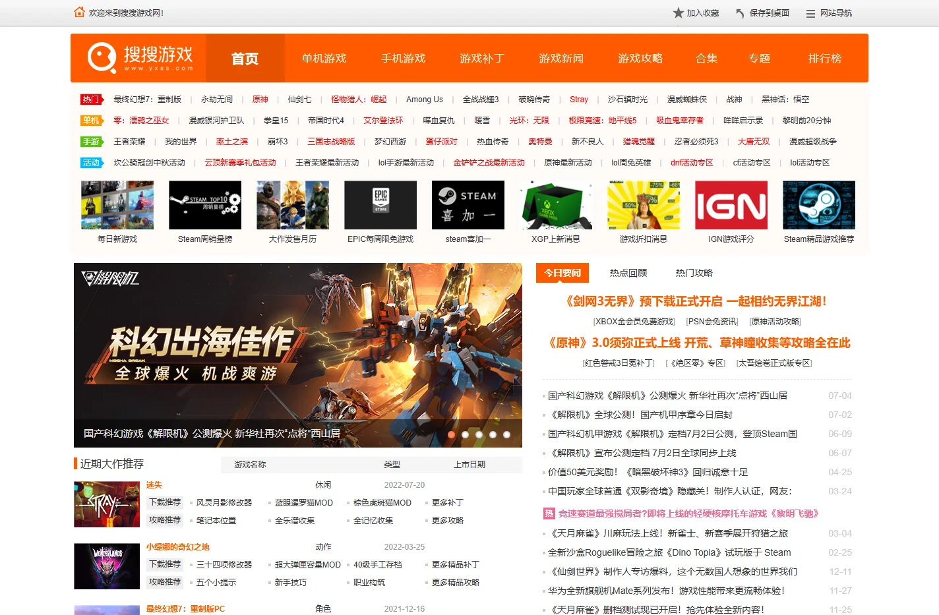Click the 搜搜游戏 site logo
Screen dimensions: 939x615
(x=140, y=58)
